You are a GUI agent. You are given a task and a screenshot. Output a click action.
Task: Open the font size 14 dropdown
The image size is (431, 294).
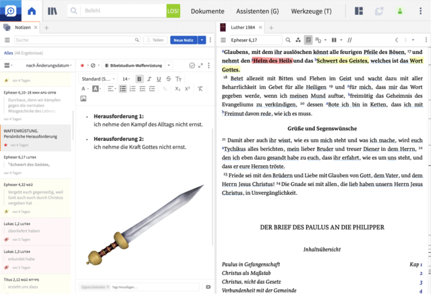[x=125, y=79]
